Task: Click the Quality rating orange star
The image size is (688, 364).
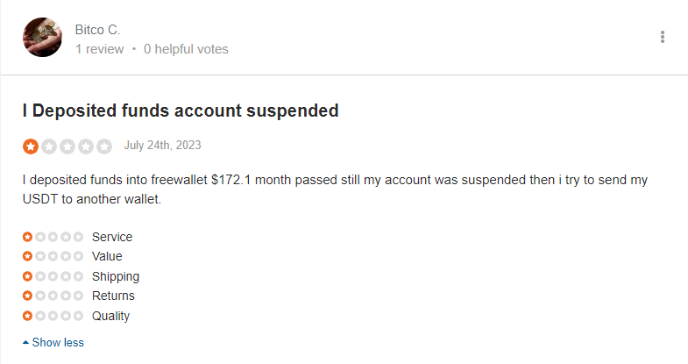Action: pyautogui.click(x=28, y=316)
